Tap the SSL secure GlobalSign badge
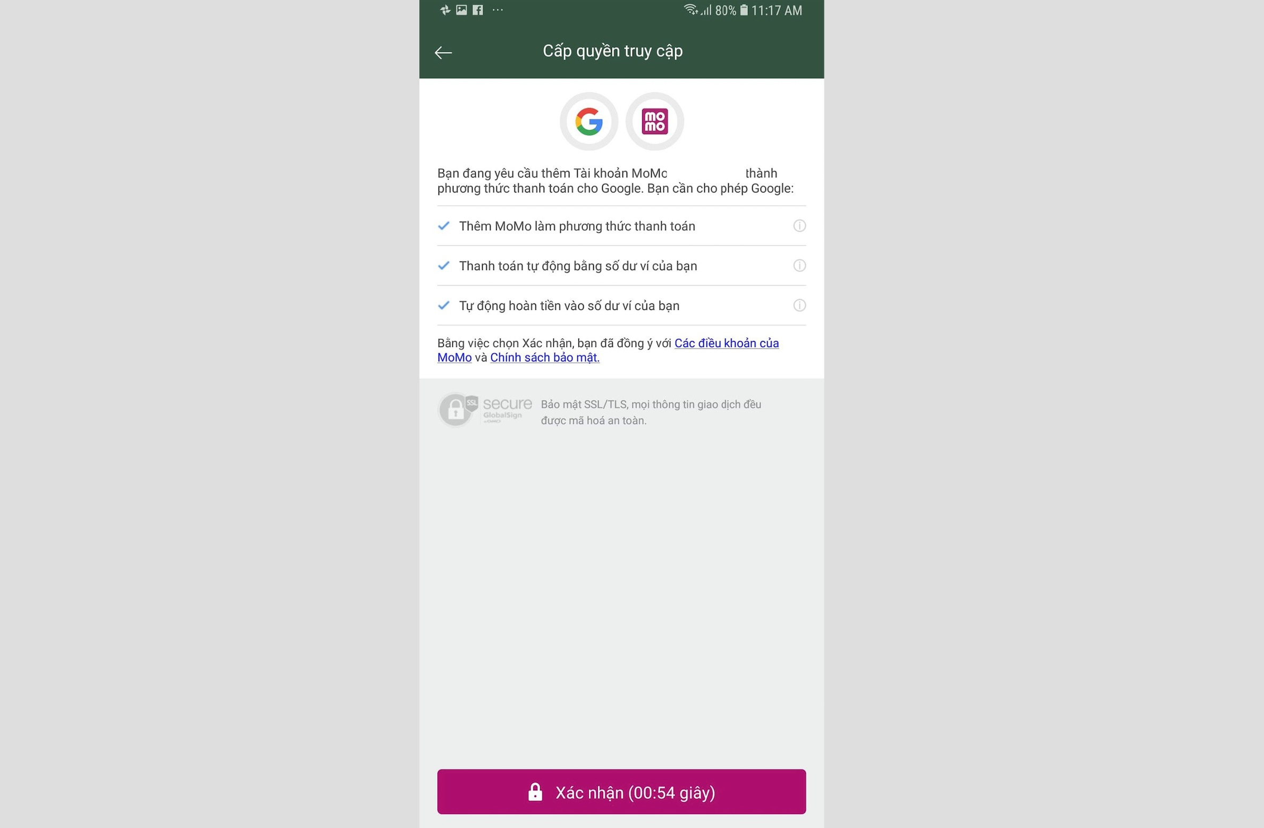This screenshot has height=828, width=1264. click(485, 410)
